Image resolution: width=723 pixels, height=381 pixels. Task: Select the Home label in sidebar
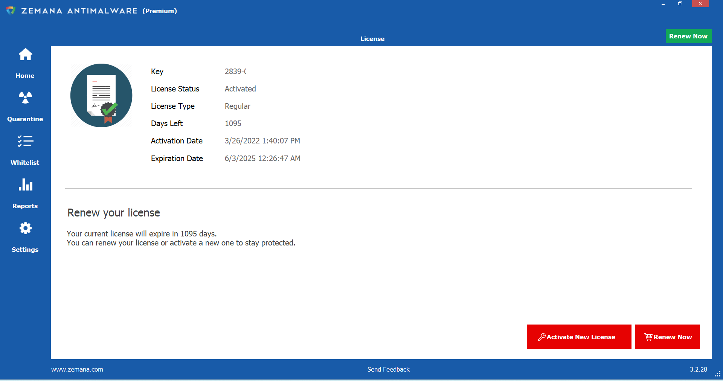pos(25,76)
